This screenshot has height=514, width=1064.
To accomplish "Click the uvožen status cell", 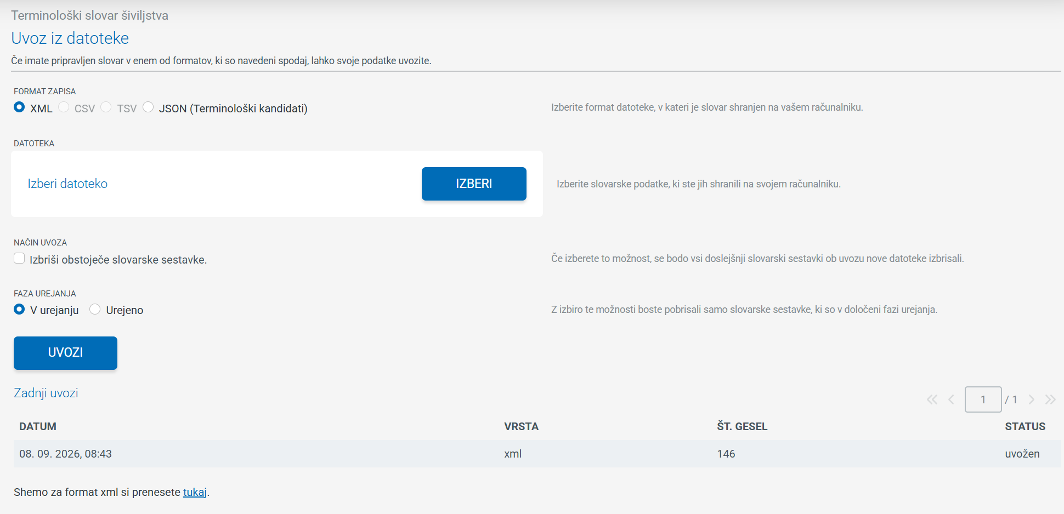I will pos(1022,454).
